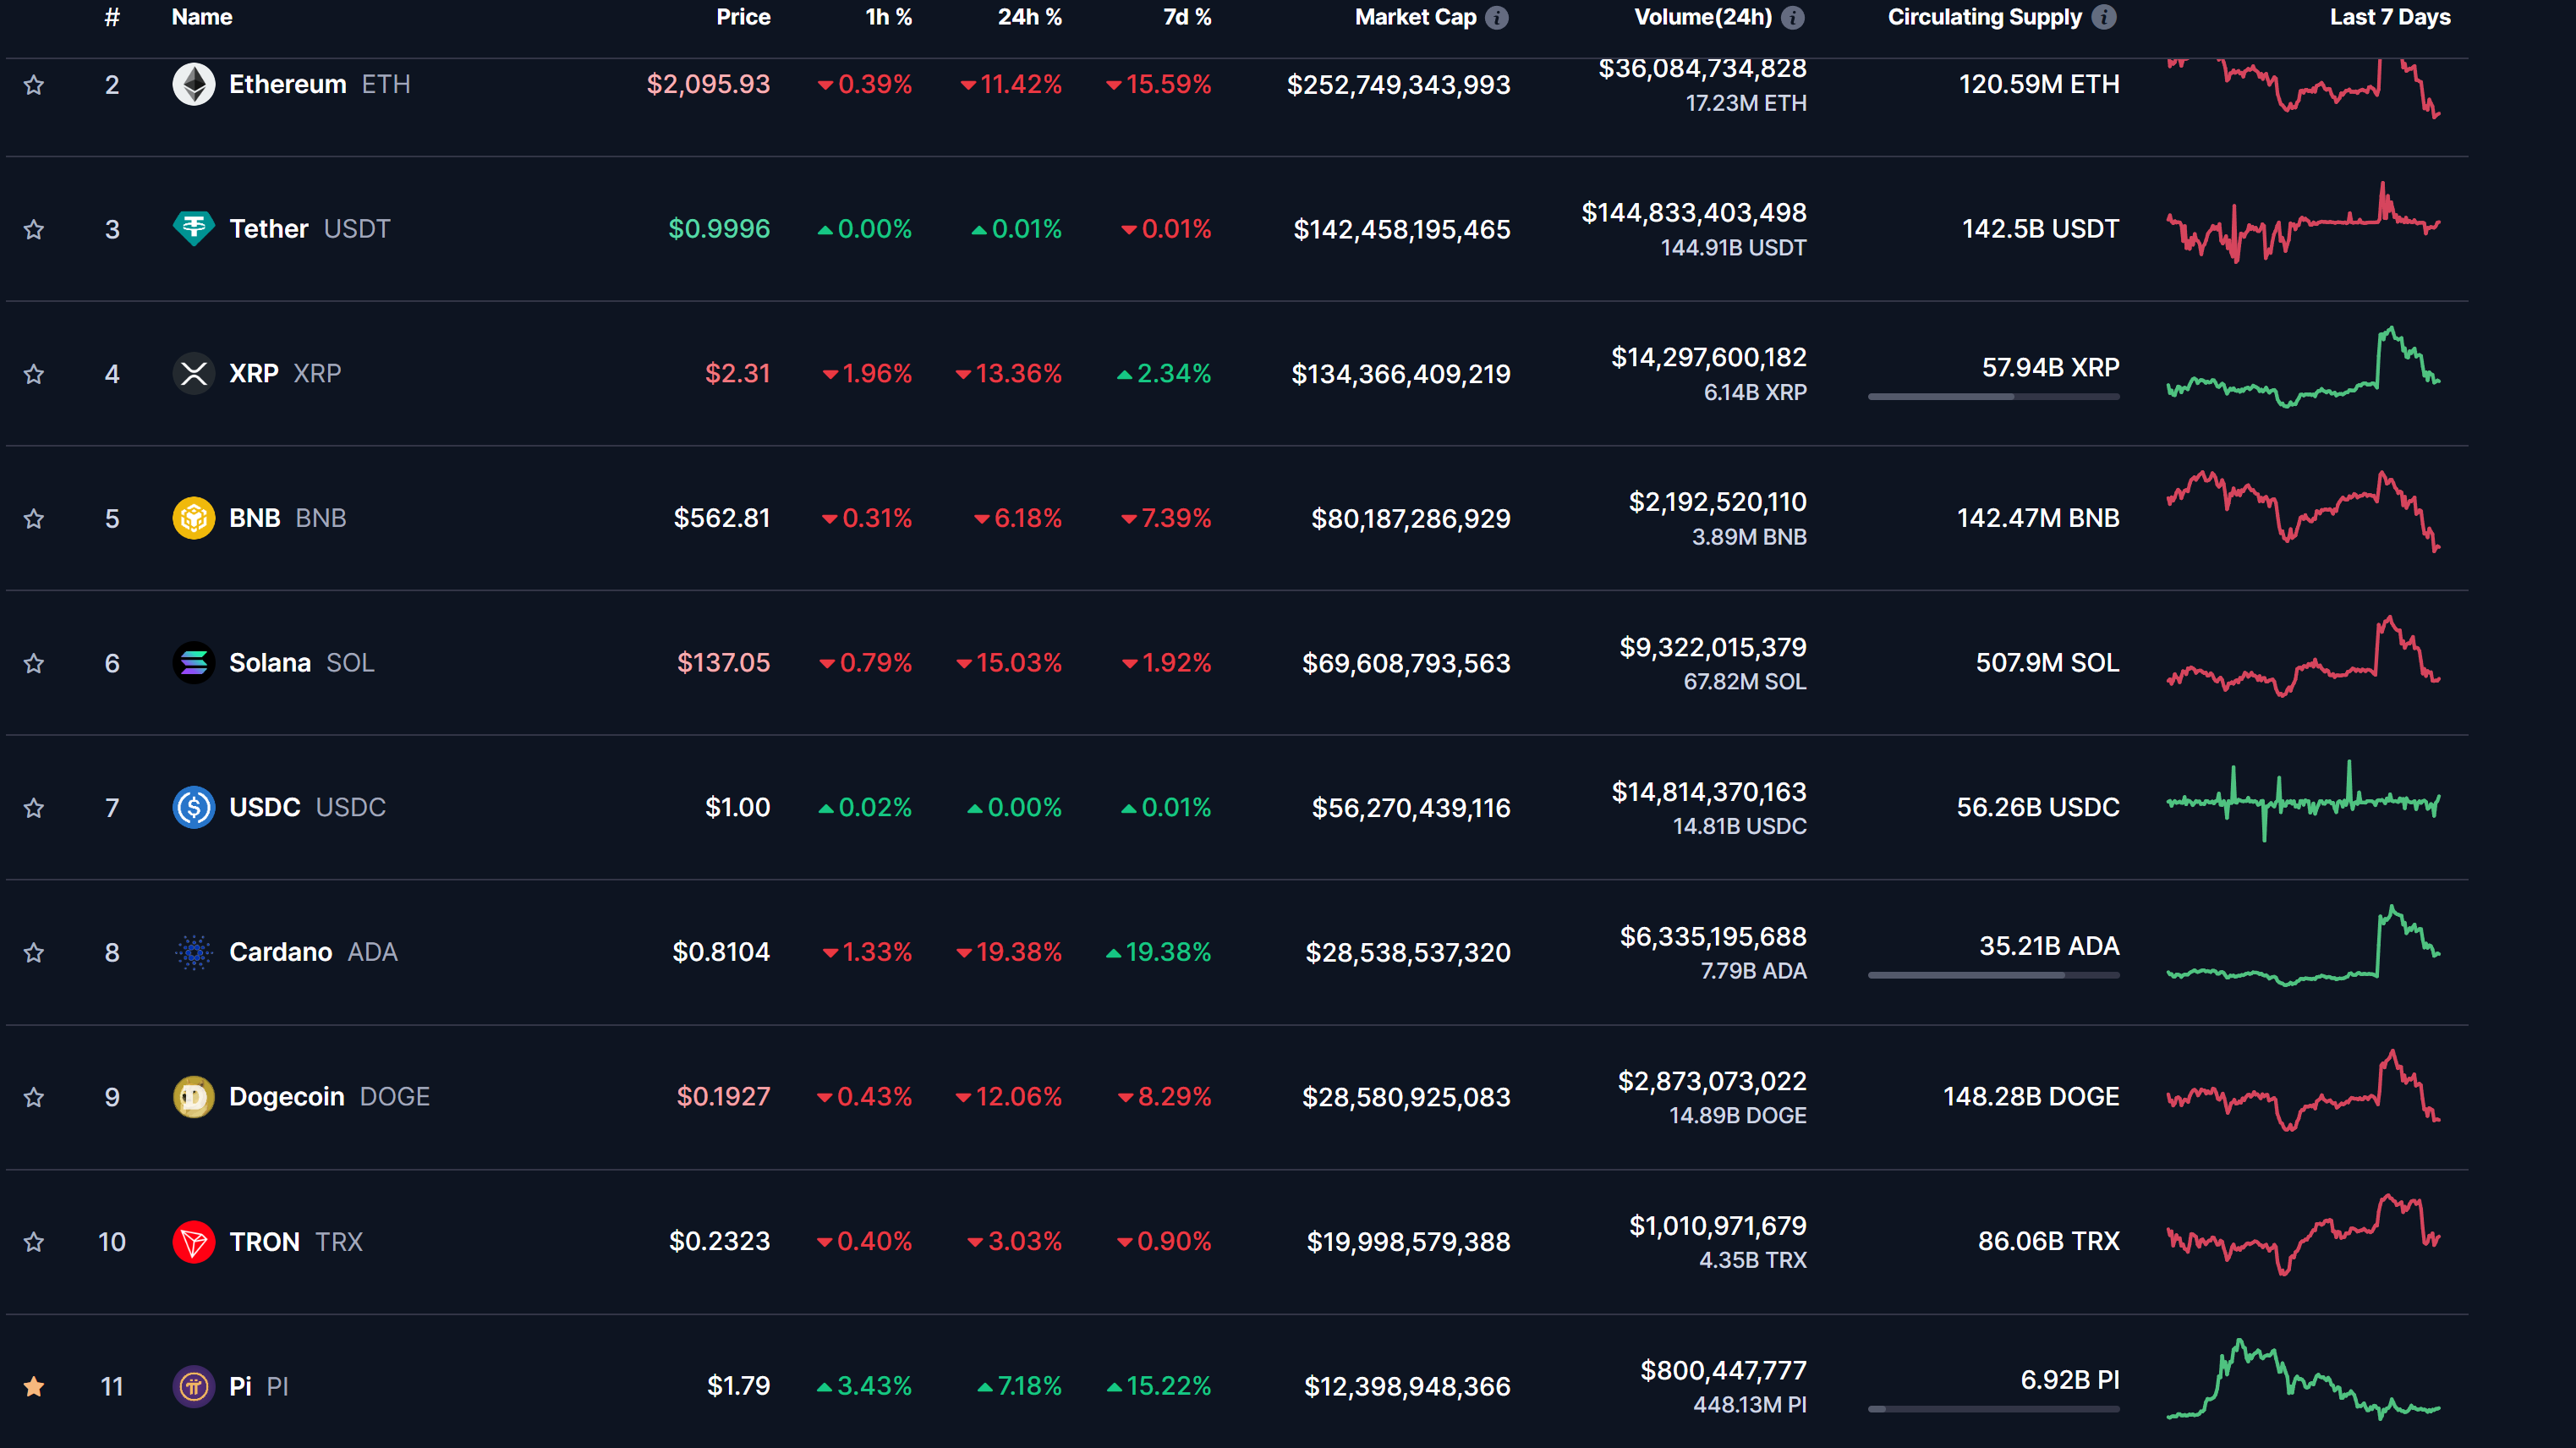Open the Dogecoin coin logo

pos(194,1097)
